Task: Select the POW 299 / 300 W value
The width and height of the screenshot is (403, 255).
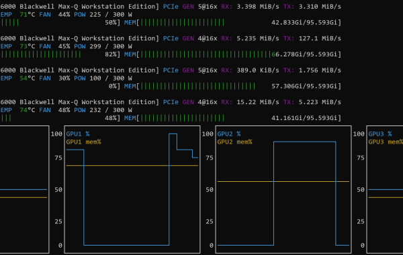Action: pyautogui.click(x=103, y=46)
